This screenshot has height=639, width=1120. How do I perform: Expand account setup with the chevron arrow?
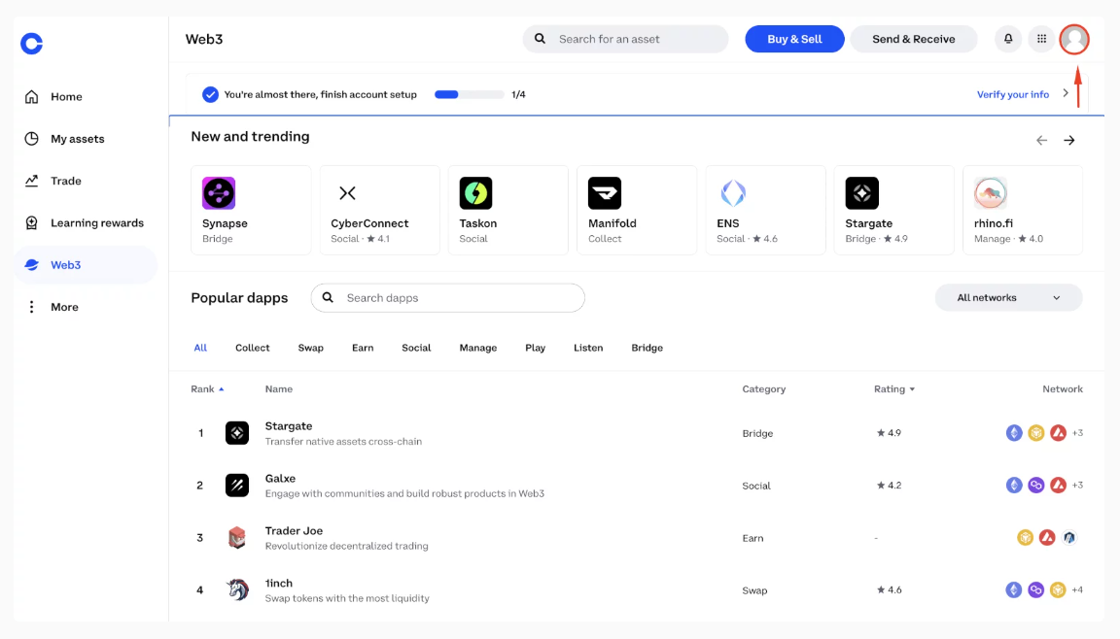coord(1066,93)
